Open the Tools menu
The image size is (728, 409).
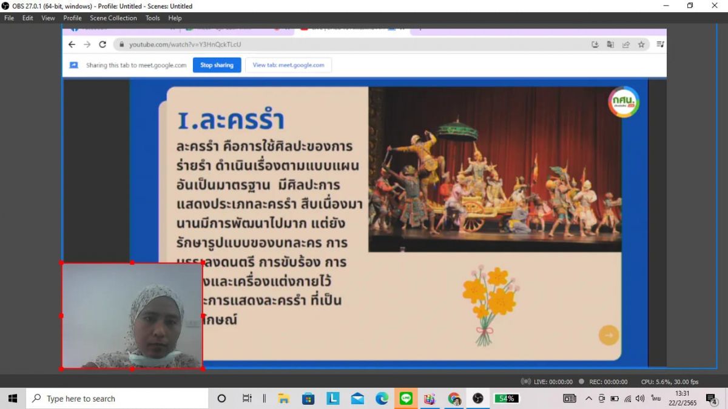[153, 18]
